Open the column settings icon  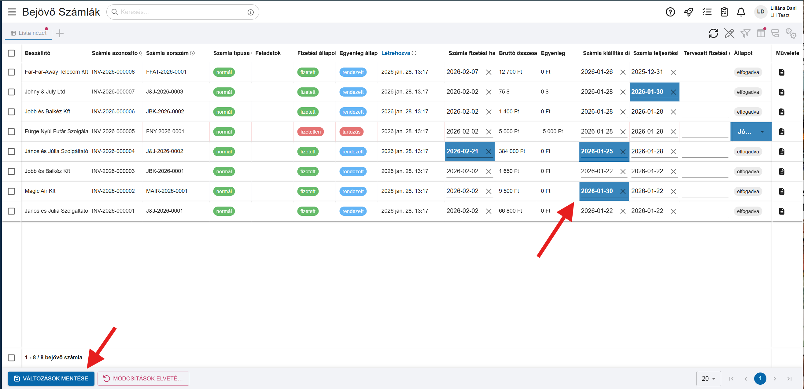click(x=761, y=33)
